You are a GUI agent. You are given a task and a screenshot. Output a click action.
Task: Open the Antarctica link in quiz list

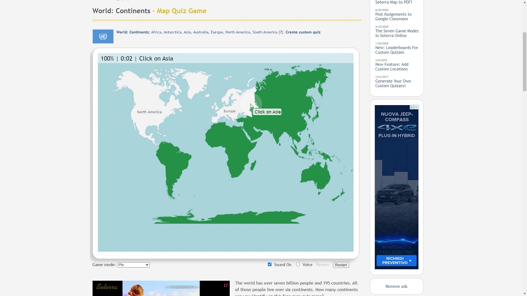click(x=173, y=32)
